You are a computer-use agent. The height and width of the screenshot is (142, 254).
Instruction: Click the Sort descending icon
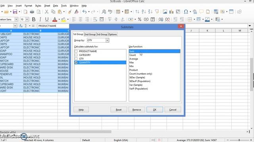point(150,12)
